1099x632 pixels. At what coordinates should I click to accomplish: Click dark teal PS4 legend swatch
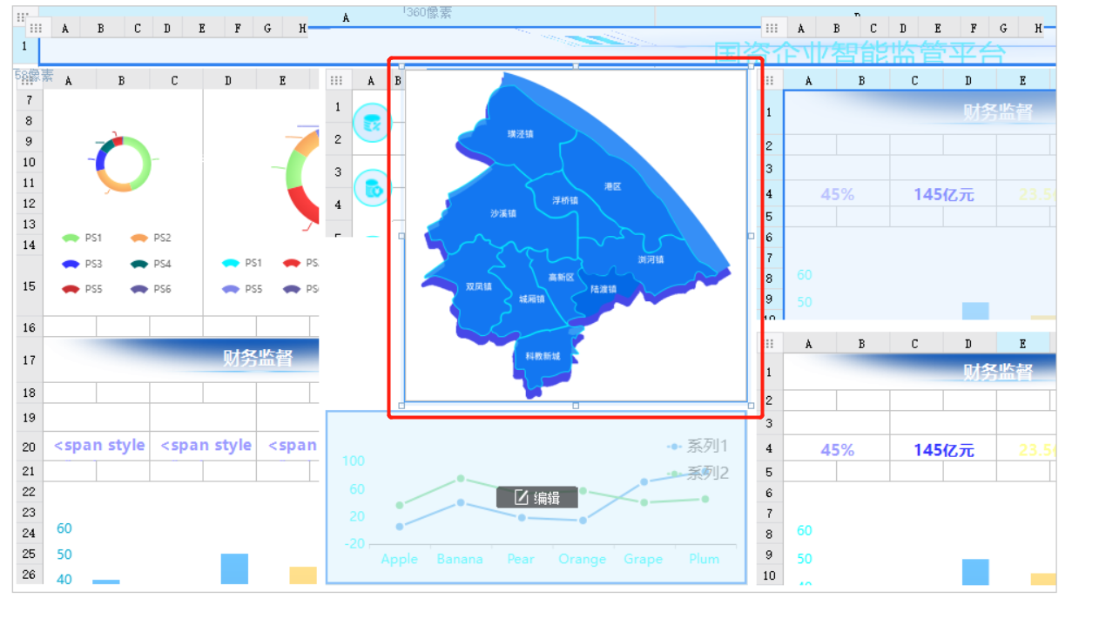(139, 264)
